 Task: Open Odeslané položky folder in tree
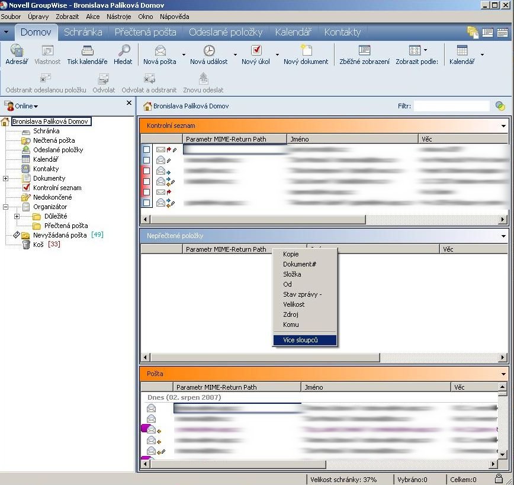point(58,150)
